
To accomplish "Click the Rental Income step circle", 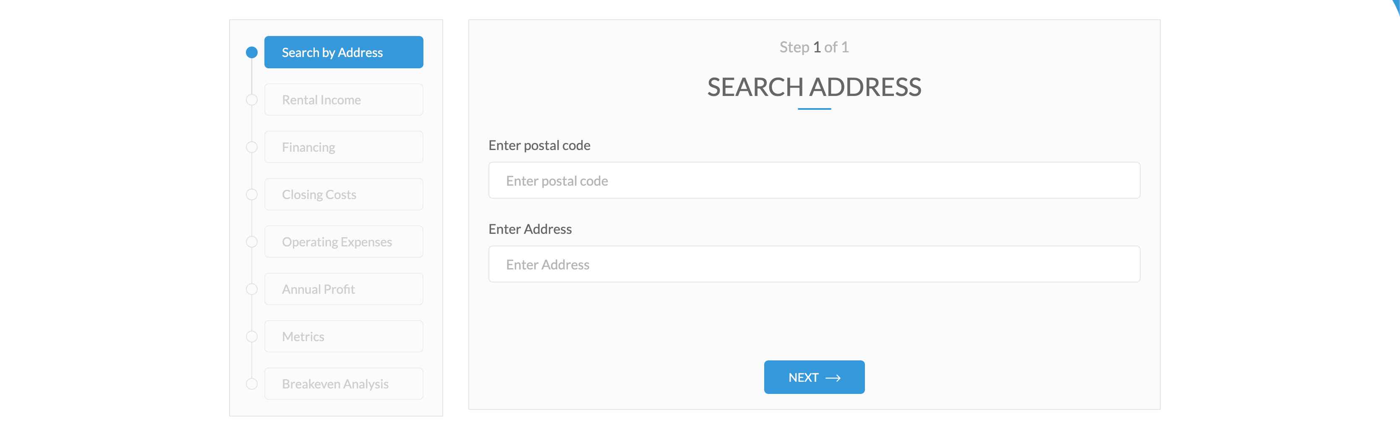I will click(252, 100).
